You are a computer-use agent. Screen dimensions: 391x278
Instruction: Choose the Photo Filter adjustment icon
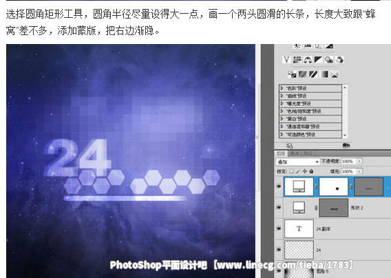[329, 60]
